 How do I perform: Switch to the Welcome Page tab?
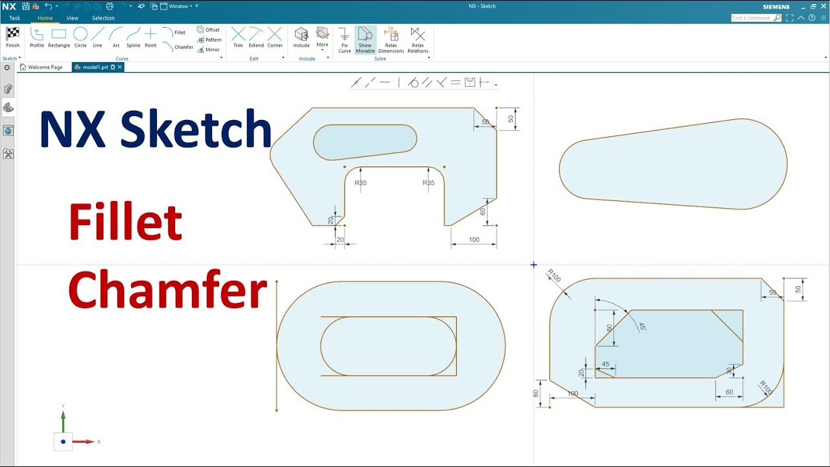(41, 67)
